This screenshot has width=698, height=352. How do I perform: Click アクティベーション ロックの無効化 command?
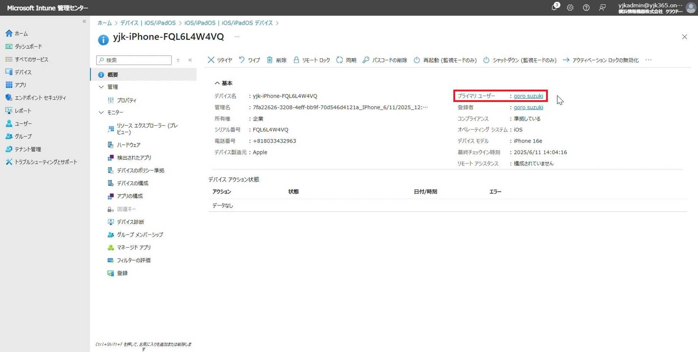click(601, 60)
